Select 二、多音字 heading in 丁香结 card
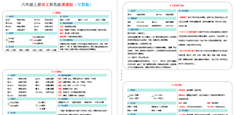The image size is (234, 115). pos(11,99)
